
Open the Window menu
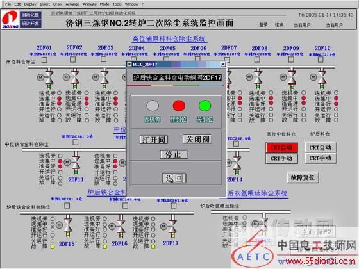click(131, 4)
